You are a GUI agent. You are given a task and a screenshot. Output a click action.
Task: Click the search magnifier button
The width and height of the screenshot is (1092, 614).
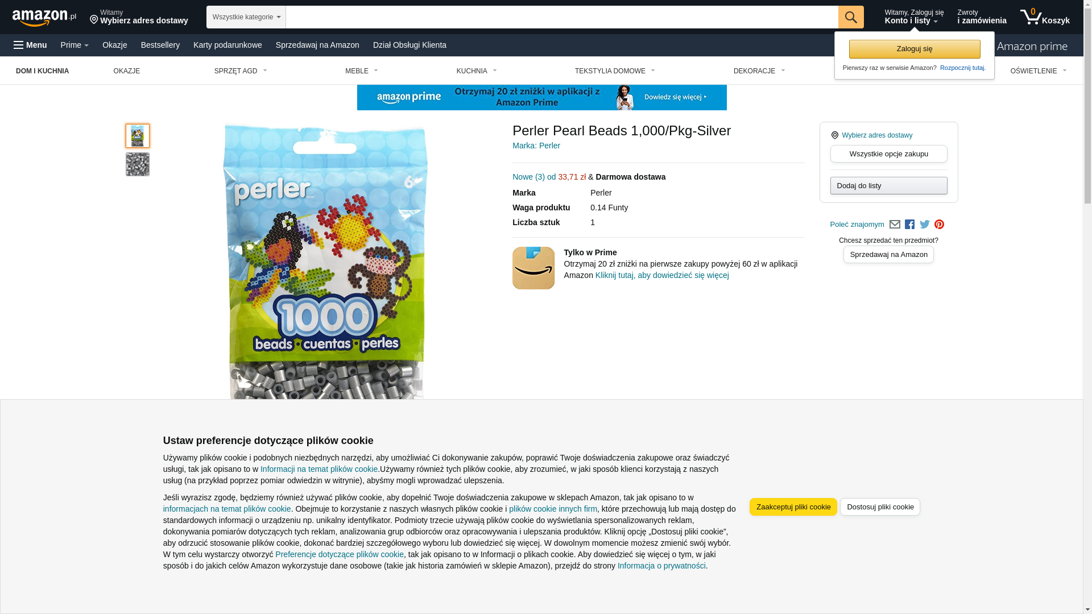(x=851, y=17)
